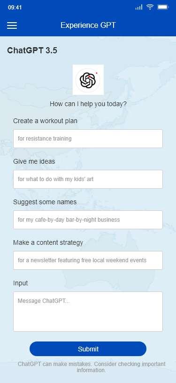Click the Input label
The image size is (176, 383).
tap(21, 283)
